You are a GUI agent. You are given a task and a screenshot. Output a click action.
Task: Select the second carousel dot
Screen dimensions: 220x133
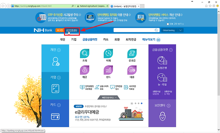(139, 103)
